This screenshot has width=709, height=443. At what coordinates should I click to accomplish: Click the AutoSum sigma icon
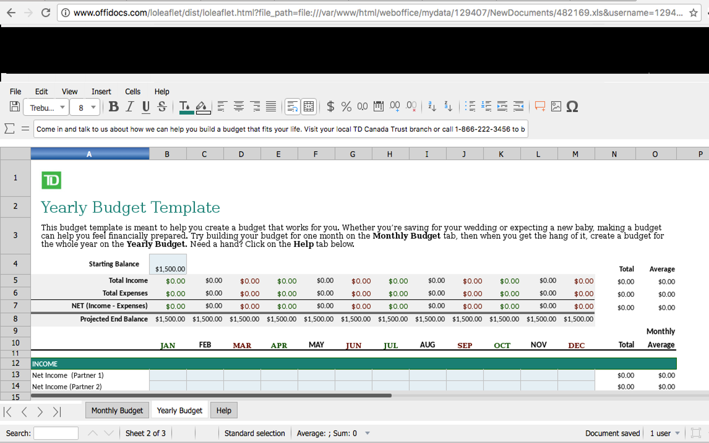[x=9, y=128]
